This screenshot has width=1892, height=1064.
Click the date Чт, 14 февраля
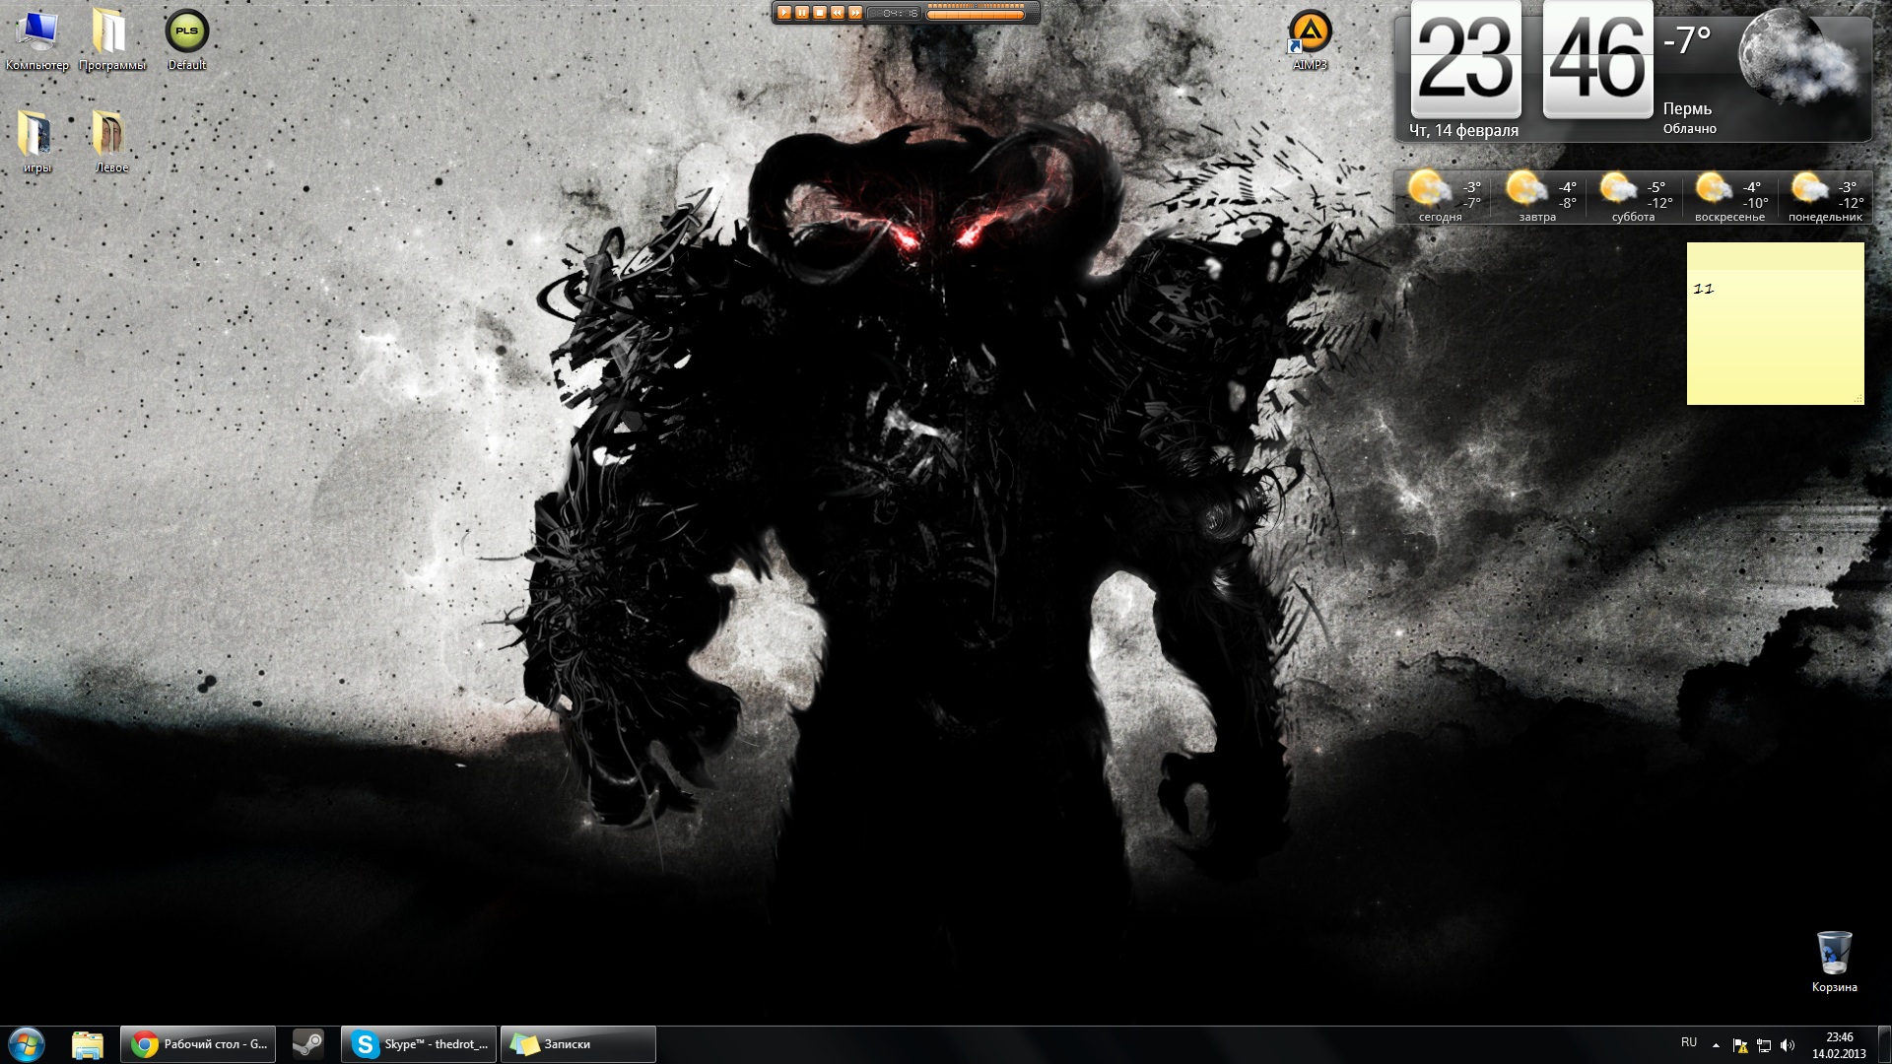pos(1463,130)
